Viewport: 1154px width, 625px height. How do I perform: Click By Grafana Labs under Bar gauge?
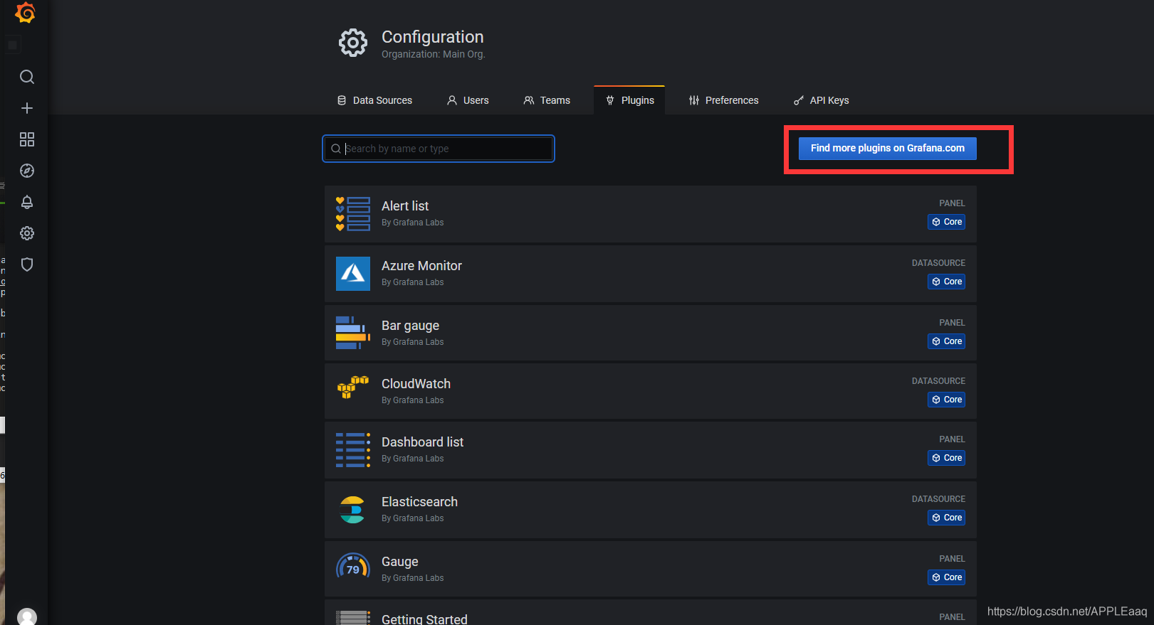point(413,342)
